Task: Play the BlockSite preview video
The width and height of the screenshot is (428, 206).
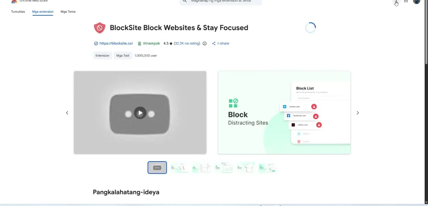Action: tap(140, 113)
